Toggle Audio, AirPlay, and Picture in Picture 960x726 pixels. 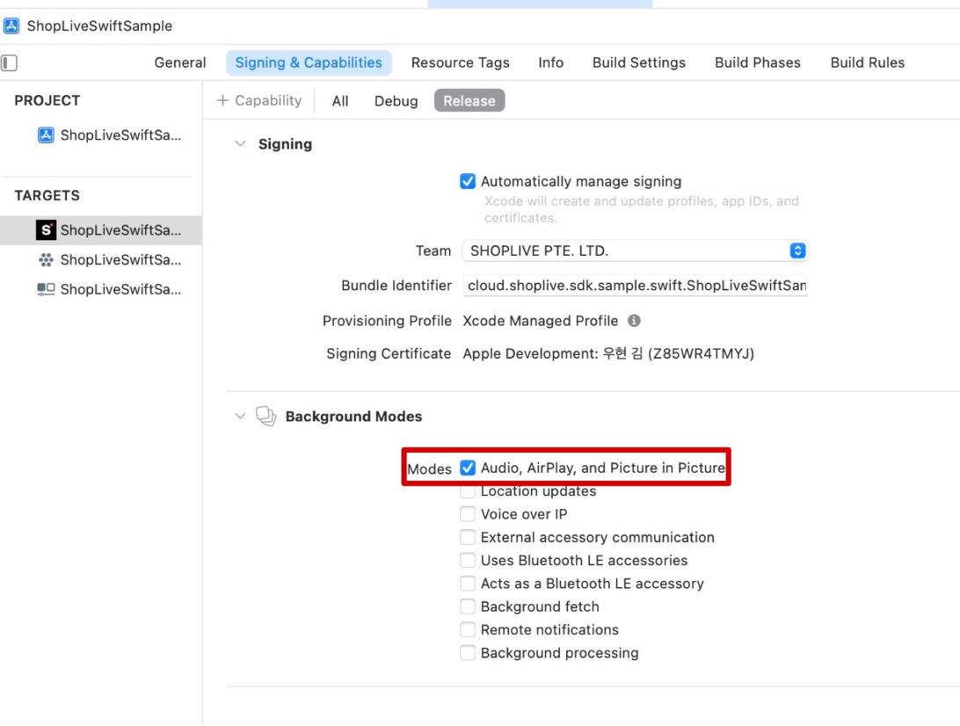click(x=468, y=468)
